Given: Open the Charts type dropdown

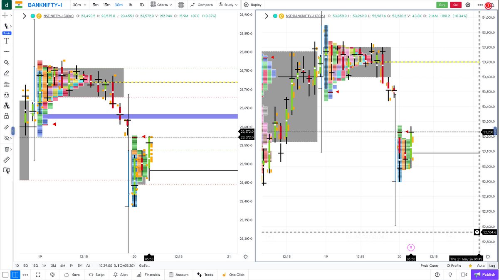Looking at the screenshot, I should click(x=162, y=5).
